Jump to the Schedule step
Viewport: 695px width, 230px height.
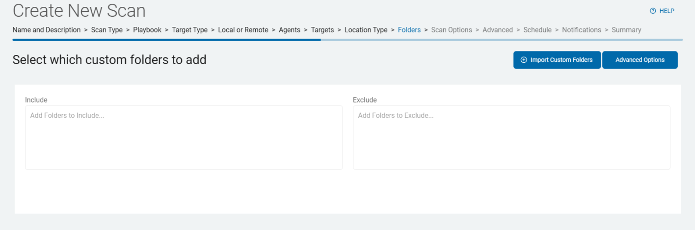click(537, 30)
